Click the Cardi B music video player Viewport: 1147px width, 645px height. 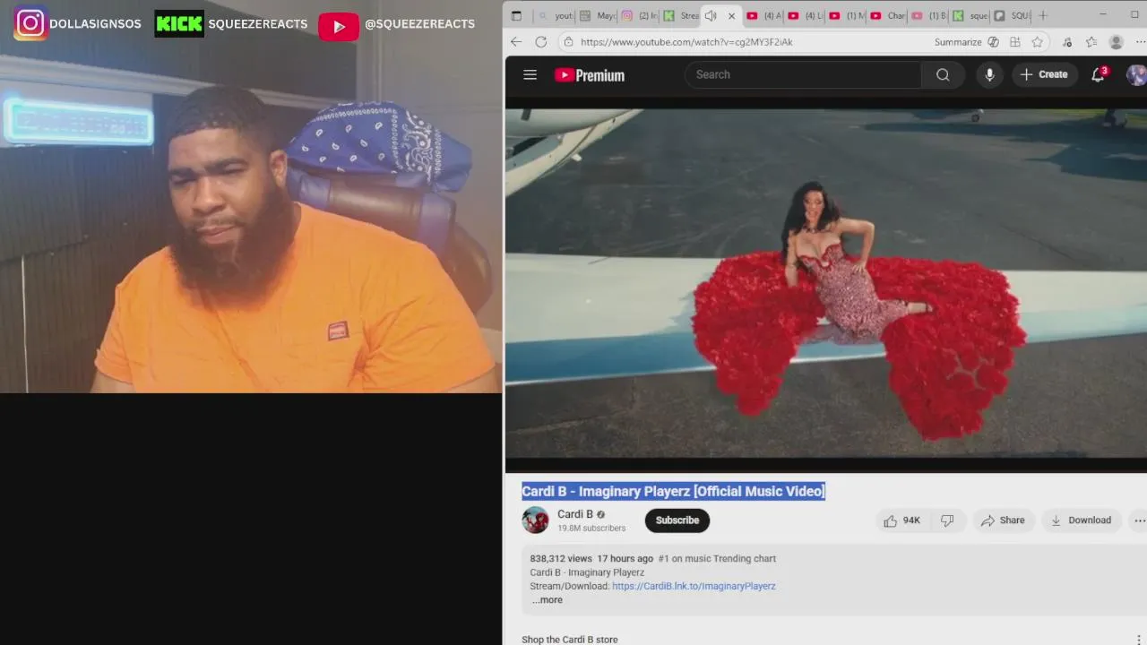point(826,284)
